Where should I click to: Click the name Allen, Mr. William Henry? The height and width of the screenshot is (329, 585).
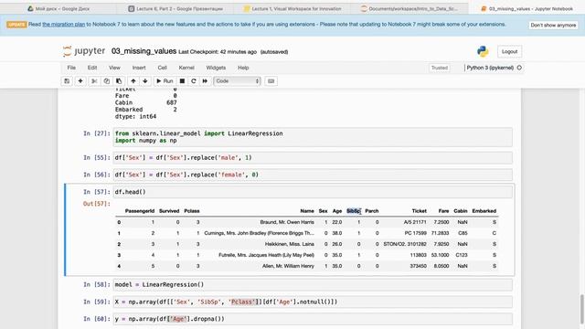point(288,266)
